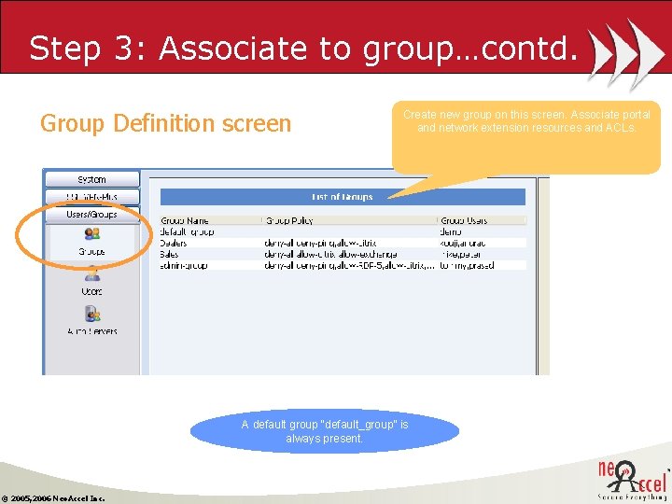The image size is (672, 504).
Task: Click the Sales group policy cell
Action: pos(330,254)
